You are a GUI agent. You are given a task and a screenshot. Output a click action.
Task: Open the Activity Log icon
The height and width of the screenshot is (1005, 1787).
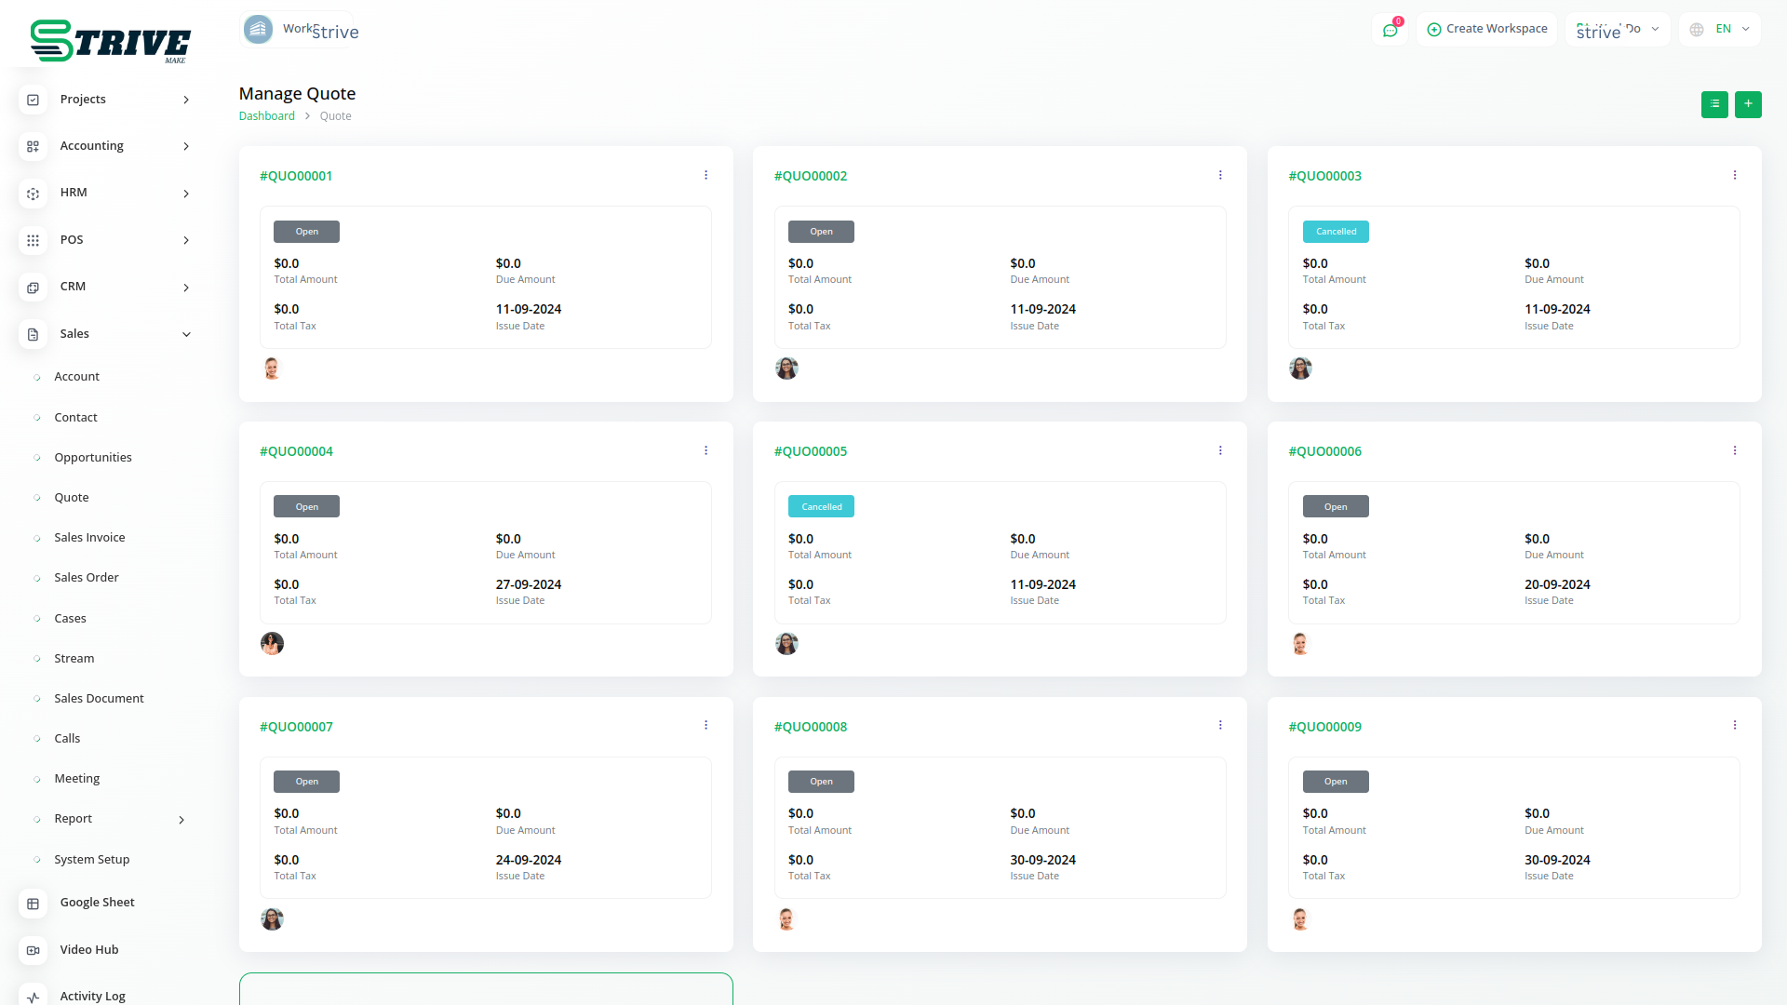tap(33, 996)
